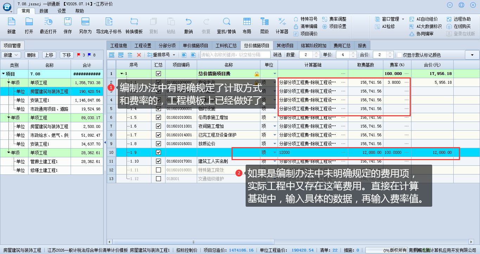Screen dimensions: 480x254
Task: Click the 保存 save icon
Action: coord(68,21)
